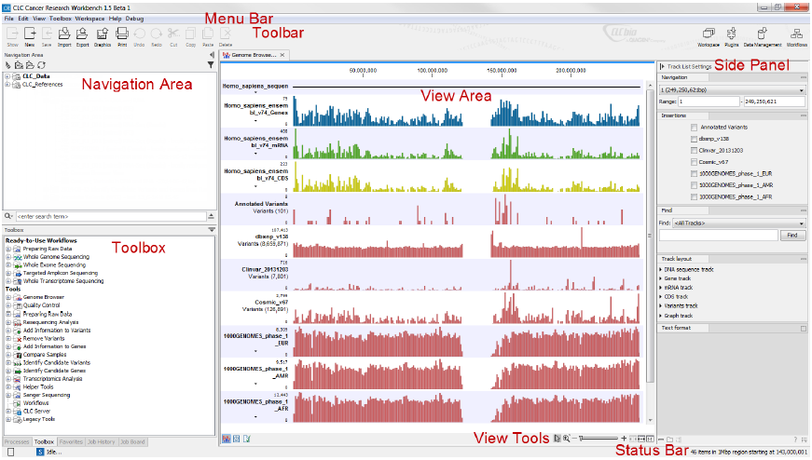Viewport: 812px width, 460px height.
Task: Click the Save toolbar icon
Action: click(47, 34)
